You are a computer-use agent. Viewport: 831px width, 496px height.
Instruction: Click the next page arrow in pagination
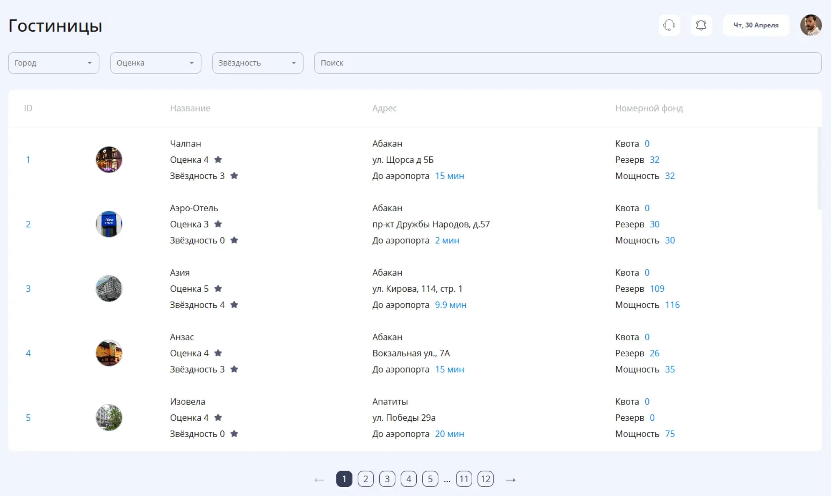pos(511,480)
